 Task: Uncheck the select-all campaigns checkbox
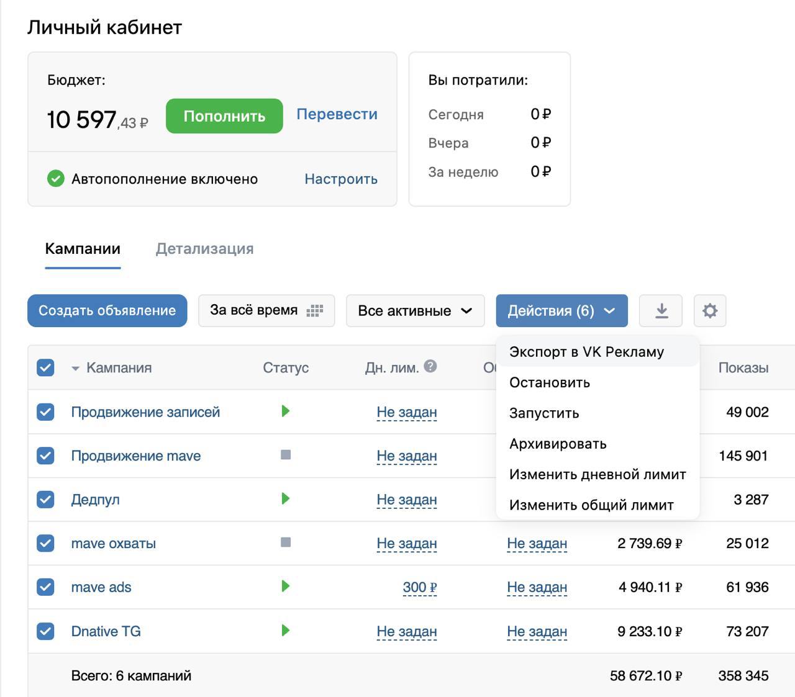coord(45,367)
